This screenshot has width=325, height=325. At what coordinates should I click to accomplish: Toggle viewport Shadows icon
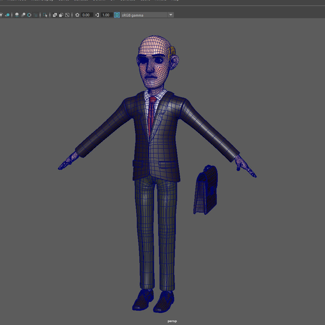(x=7, y=15)
